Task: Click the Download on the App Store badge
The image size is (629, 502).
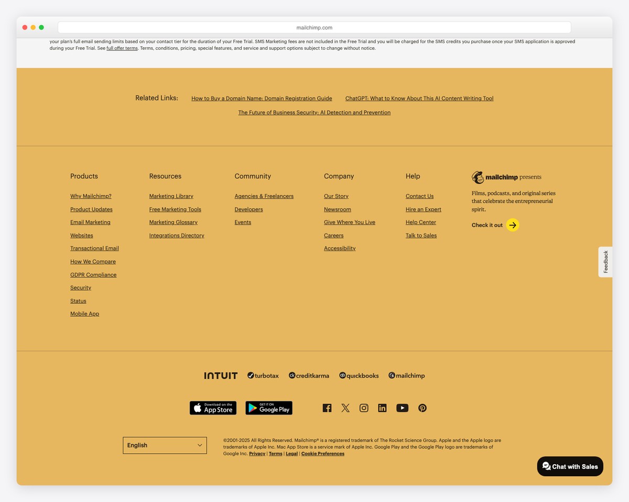Action: (213, 408)
